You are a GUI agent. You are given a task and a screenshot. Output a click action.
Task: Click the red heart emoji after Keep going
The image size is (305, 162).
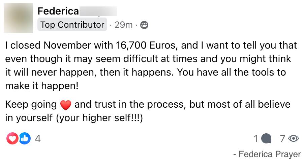[x=66, y=105]
